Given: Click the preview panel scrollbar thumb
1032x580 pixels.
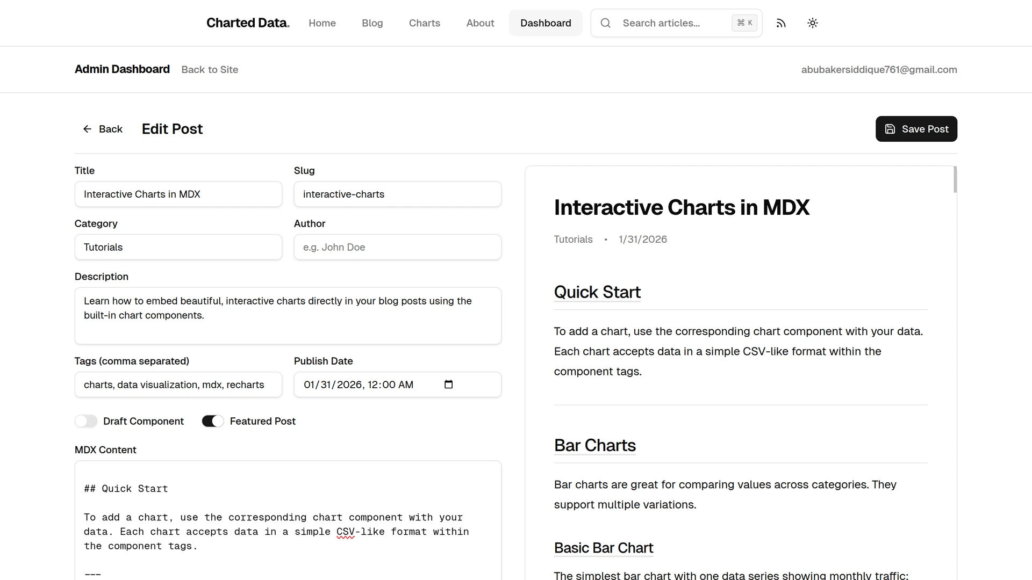Looking at the screenshot, I should coord(955,179).
